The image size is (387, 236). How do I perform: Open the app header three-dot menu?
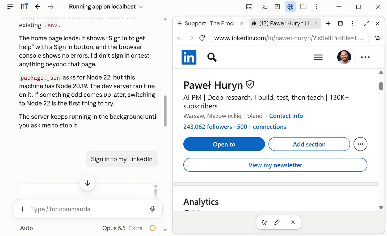pyautogui.click(x=316, y=7)
